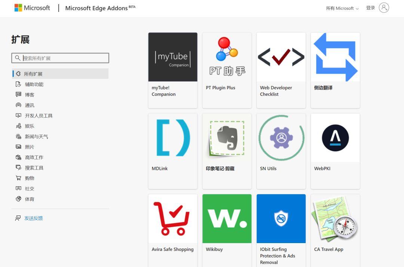Image resolution: width=404 pixels, height=267 pixels.
Task: Click the Wikibuy title text
Action: 214,249
